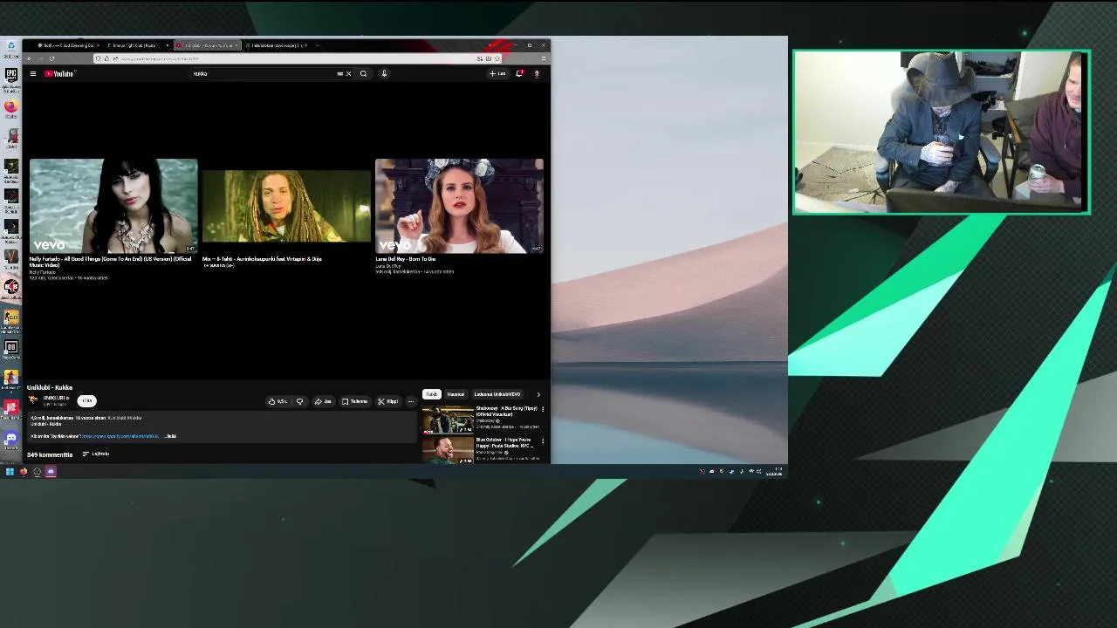Open the Spotify album link in the description
Viewport: 1117px width, 628px height.
coord(120,436)
